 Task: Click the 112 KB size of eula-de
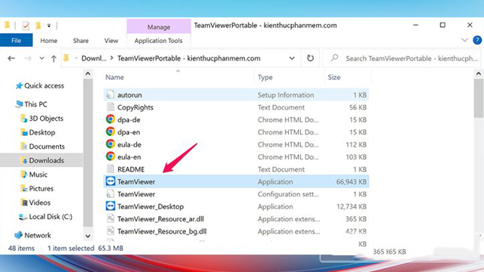pos(356,144)
